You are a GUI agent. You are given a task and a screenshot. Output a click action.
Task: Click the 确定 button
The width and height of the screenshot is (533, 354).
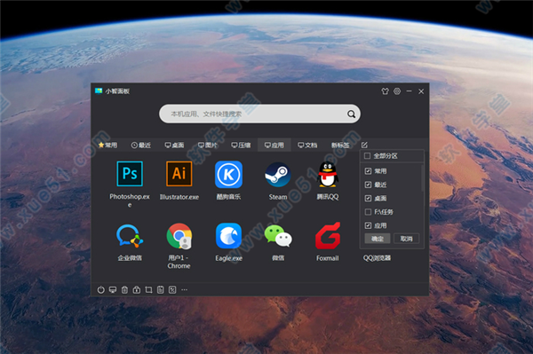[x=378, y=239]
